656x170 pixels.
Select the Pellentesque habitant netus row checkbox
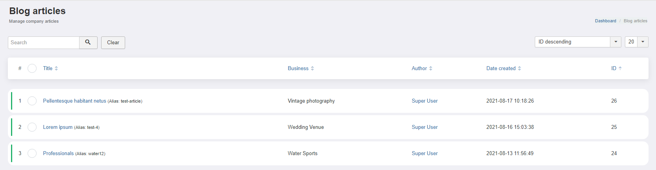tap(32, 101)
